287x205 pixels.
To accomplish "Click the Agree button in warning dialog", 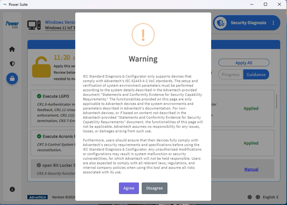I will click(129, 188).
